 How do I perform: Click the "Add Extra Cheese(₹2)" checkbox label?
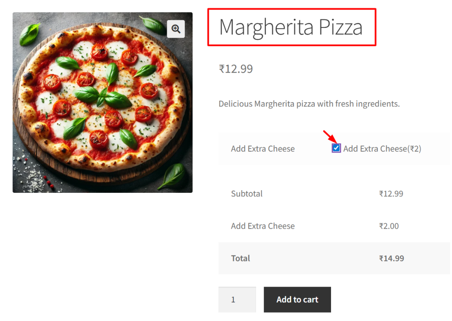382,149
